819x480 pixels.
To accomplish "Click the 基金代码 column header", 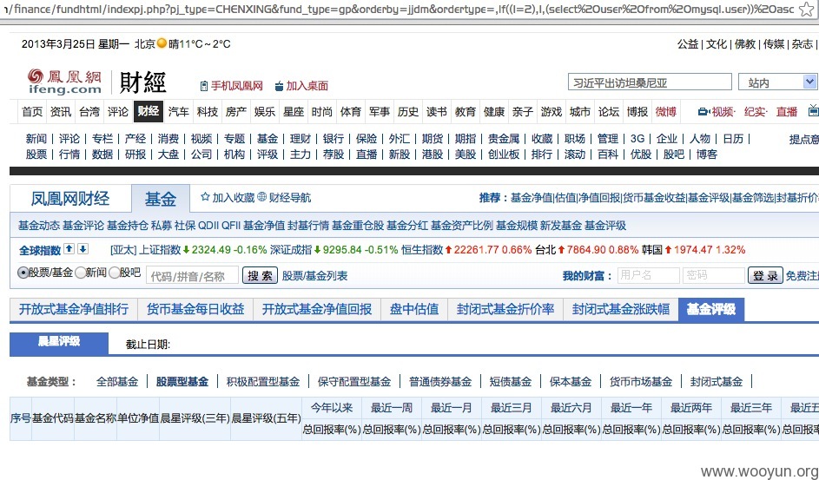I will tap(53, 418).
